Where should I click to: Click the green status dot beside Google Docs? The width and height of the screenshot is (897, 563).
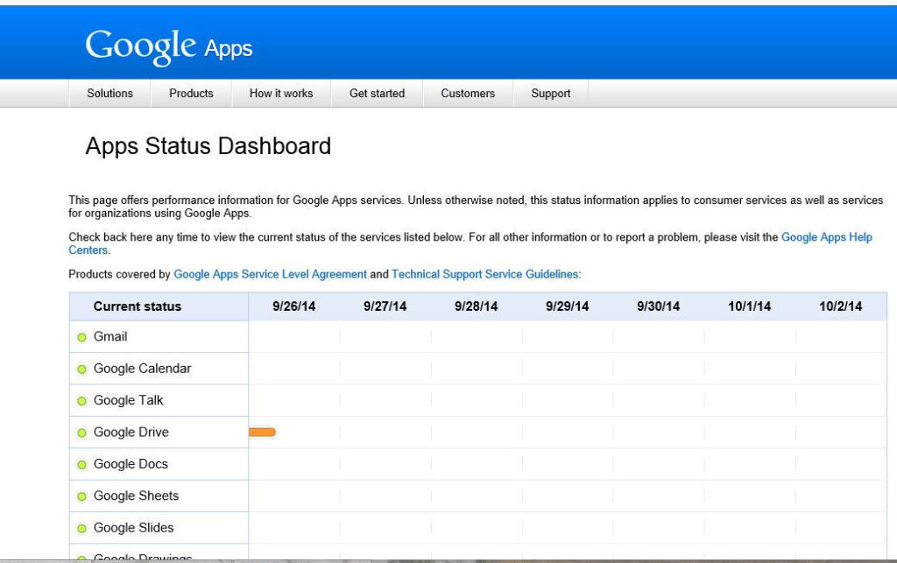click(x=81, y=465)
